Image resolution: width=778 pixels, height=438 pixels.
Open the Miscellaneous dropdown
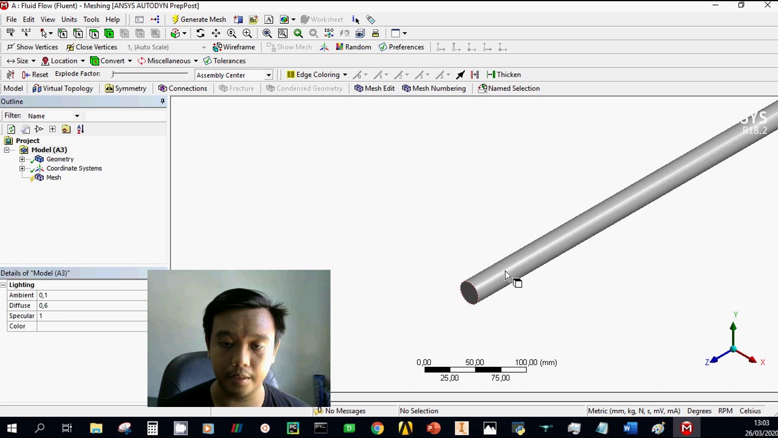tap(168, 61)
